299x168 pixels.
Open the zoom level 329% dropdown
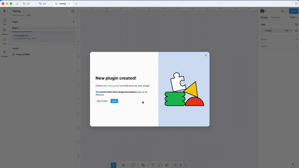293,17
